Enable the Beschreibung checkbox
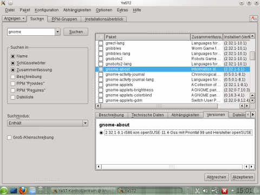The height and width of the screenshot is (195, 260). coord(12,77)
